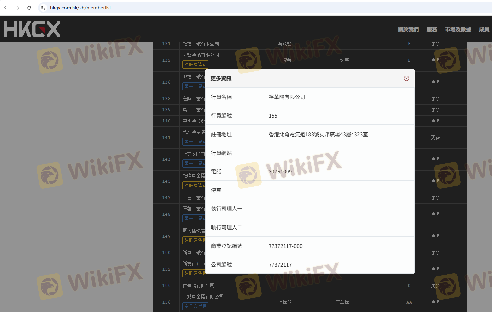Go back to the previous page

click(6, 8)
